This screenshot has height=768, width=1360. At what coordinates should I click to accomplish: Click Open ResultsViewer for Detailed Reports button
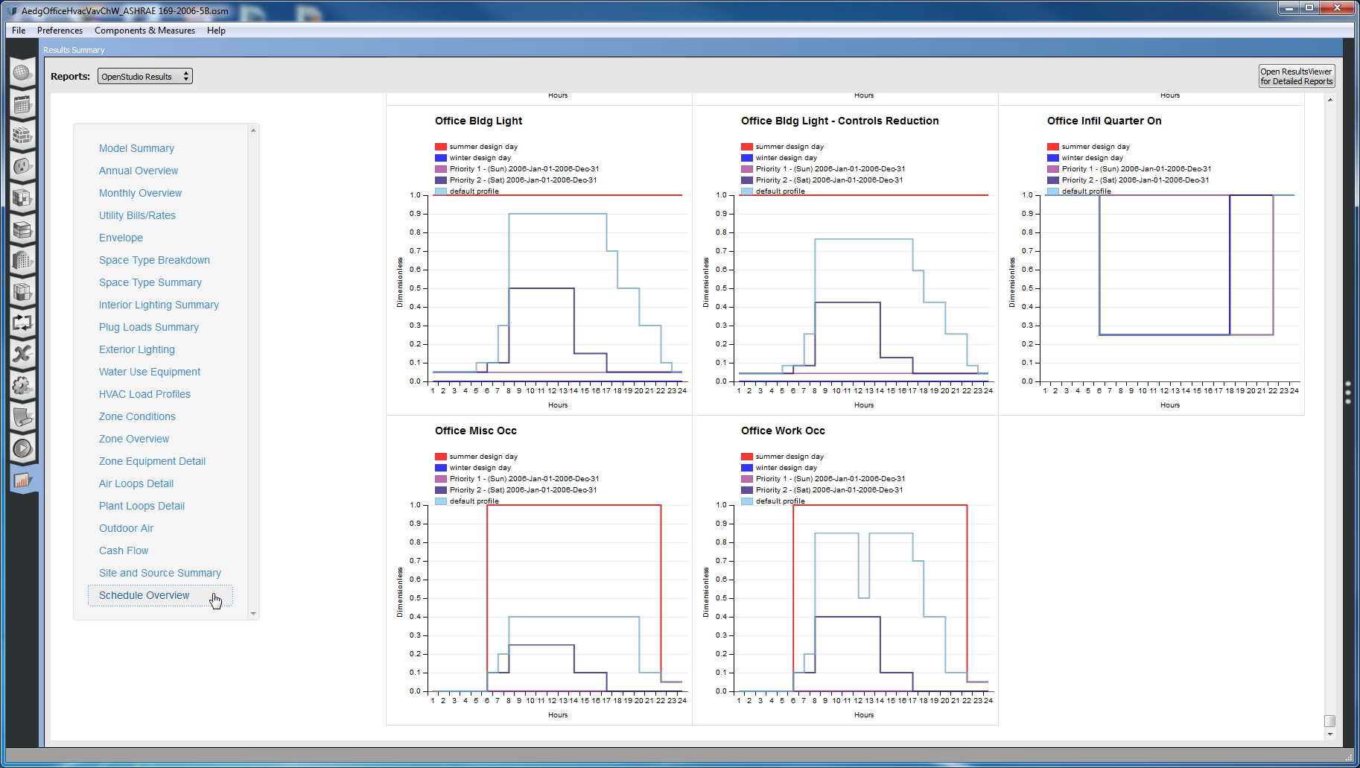tap(1296, 77)
